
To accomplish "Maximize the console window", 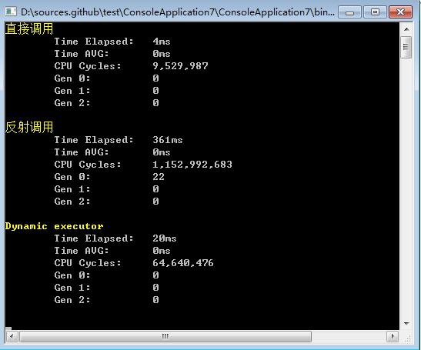I will [x=375, y=12].
